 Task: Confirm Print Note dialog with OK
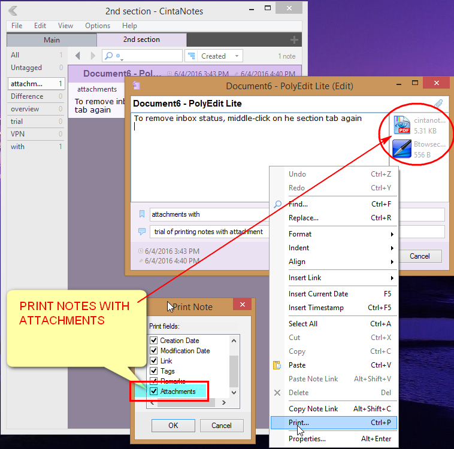pos(173,425)
